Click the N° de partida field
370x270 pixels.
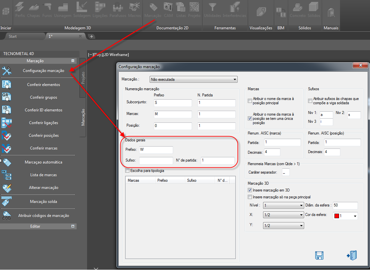point(217,161)
